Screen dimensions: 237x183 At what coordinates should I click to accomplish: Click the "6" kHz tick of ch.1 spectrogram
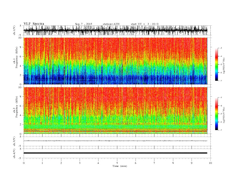[x=21, y=57]
